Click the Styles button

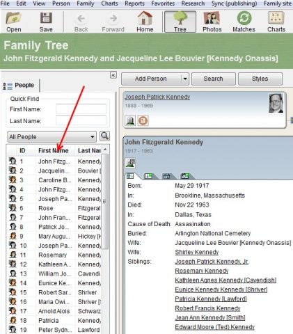(260, 79)
